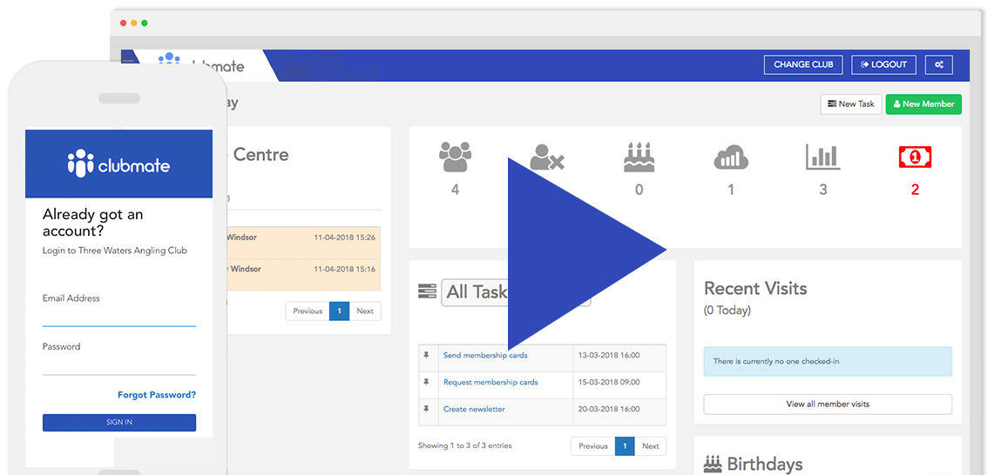Select page 1 in tasks pagination

tap(624, 446)
